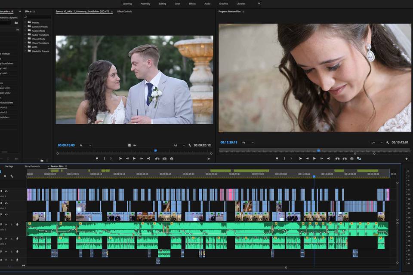This screenshot has height=275, width=413.
Task: Expand the Lumetri Presets folder
Action: (x=25, y=27)
